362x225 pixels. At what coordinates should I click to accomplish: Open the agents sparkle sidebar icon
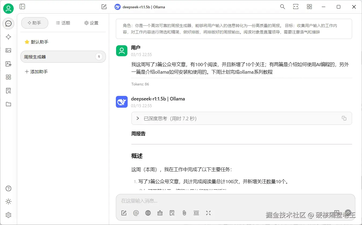coord(8,37)
